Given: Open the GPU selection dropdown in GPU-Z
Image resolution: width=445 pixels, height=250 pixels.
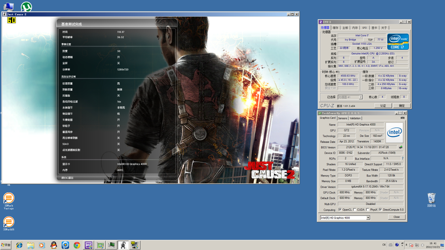Looking at the screenshot, I should 345,218.
